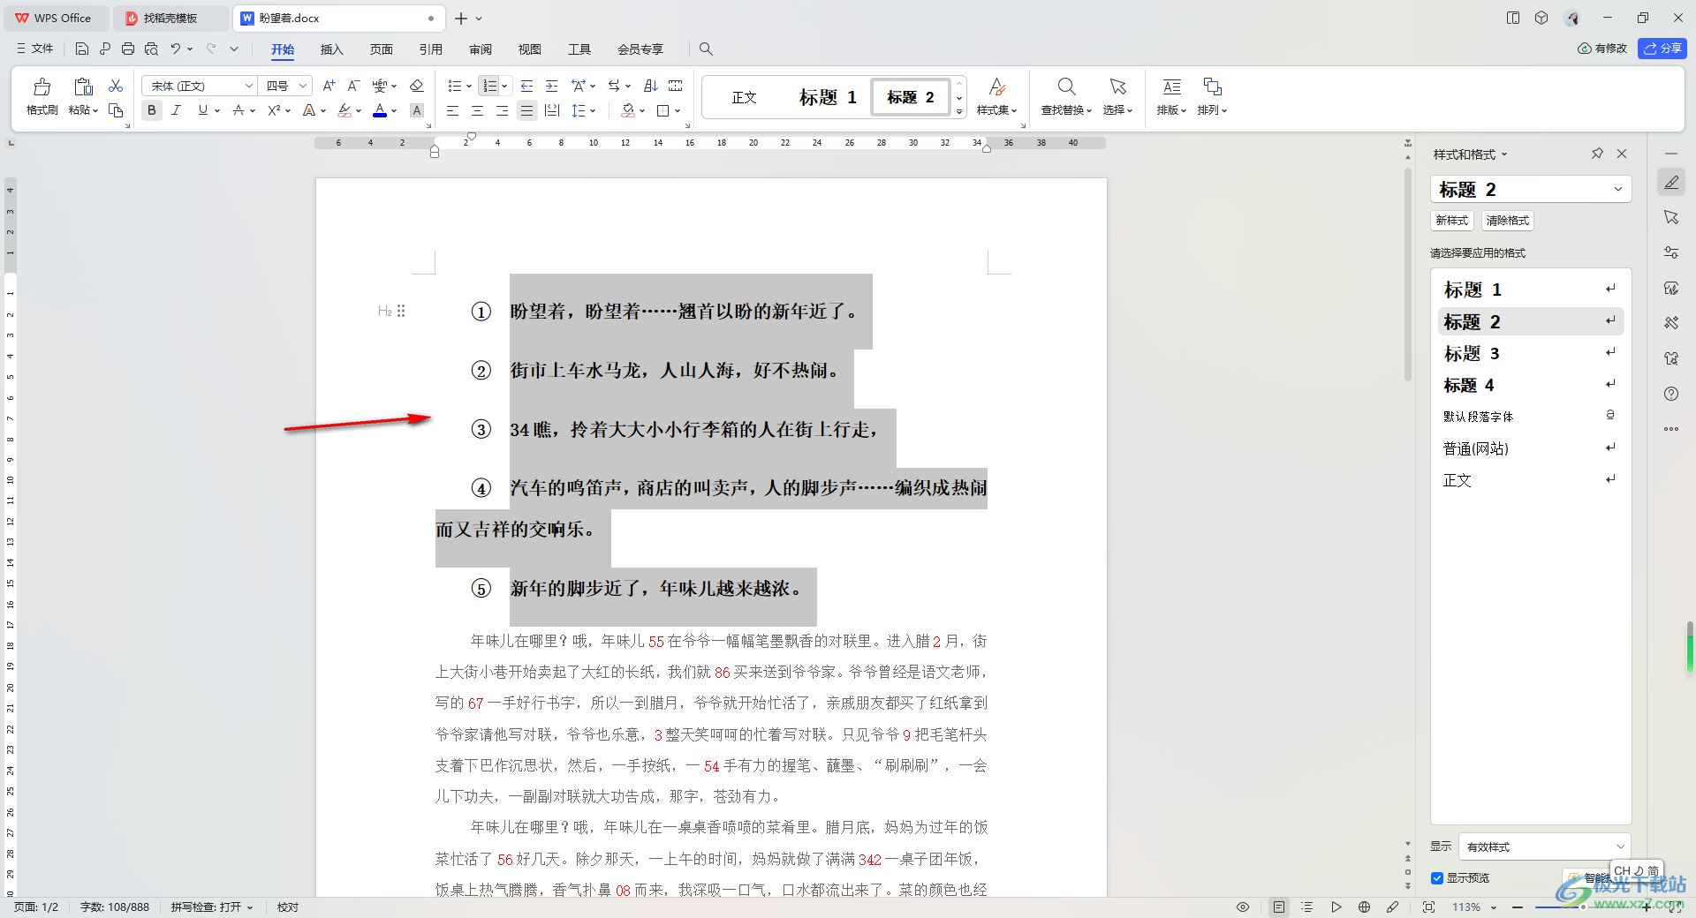Click the play/reading mode icon in status bar
The image size is (1696, 918).
(1336, 907)
